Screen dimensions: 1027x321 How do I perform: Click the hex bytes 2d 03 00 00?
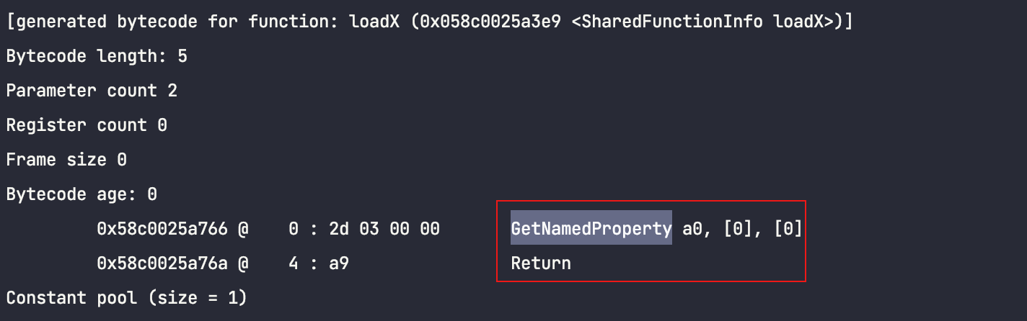(384, 229)
